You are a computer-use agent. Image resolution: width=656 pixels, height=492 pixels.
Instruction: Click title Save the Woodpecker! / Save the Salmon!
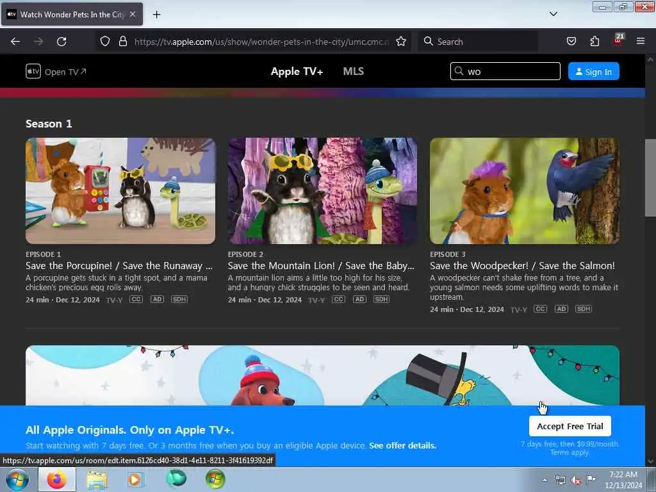522,266
